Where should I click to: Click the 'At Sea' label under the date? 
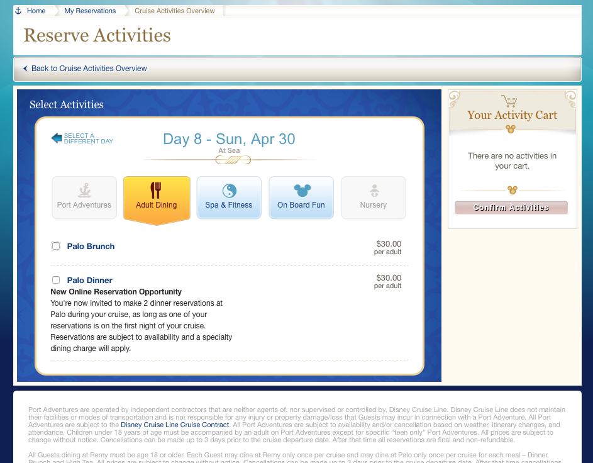tap(229, 150)
